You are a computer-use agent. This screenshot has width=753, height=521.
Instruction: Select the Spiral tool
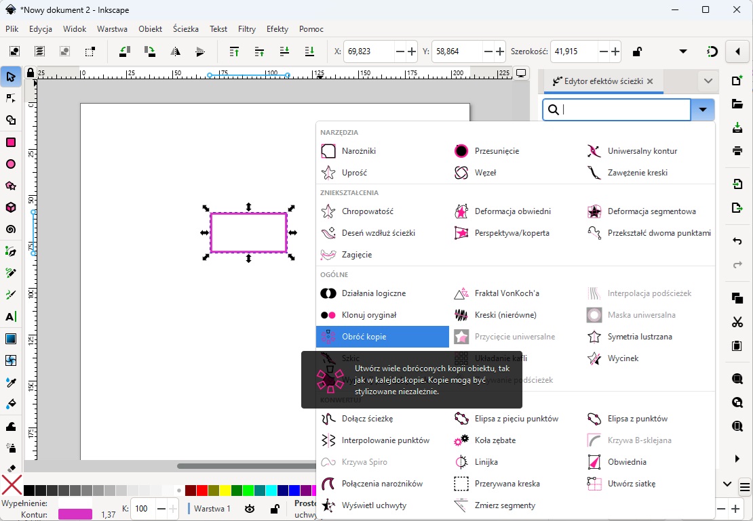click(x=11, y=229)
